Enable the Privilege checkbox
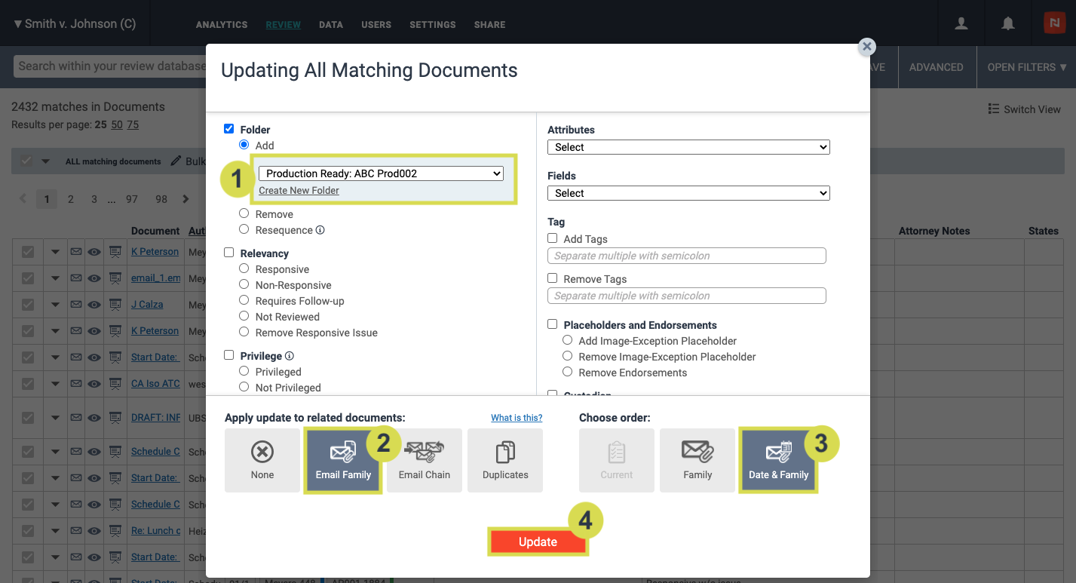Screen dimensions: 1076x583 pos(229,356)
